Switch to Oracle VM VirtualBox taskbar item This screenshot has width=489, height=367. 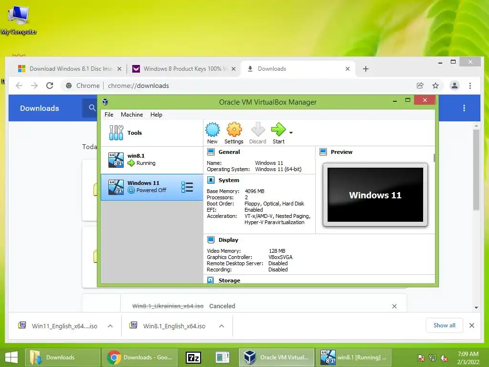pyautogui.click(x=276, y=357)
